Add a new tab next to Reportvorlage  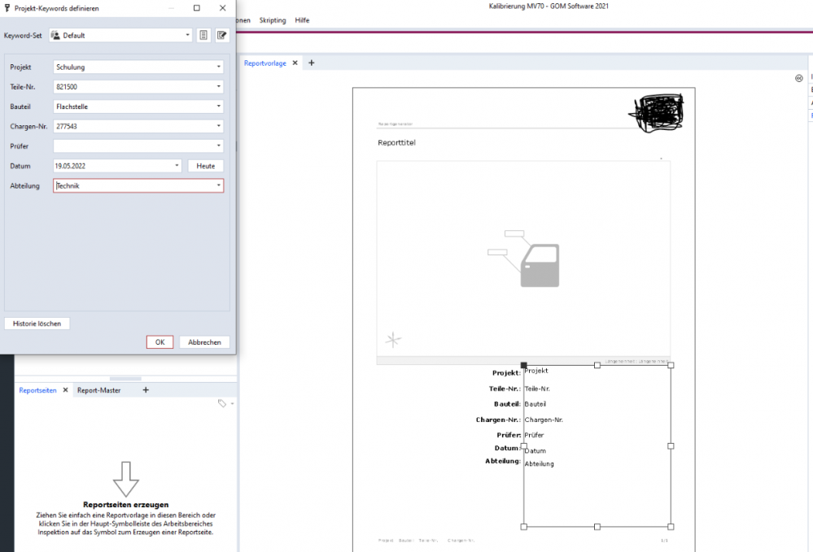coord(311,63)
